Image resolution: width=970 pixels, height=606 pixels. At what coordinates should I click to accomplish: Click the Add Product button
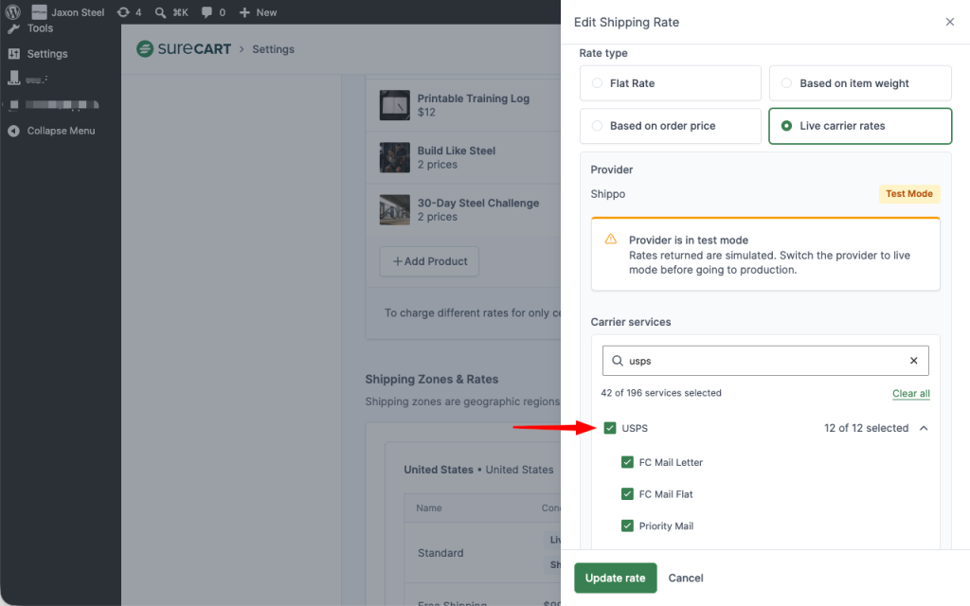click(x=429, y=261)
